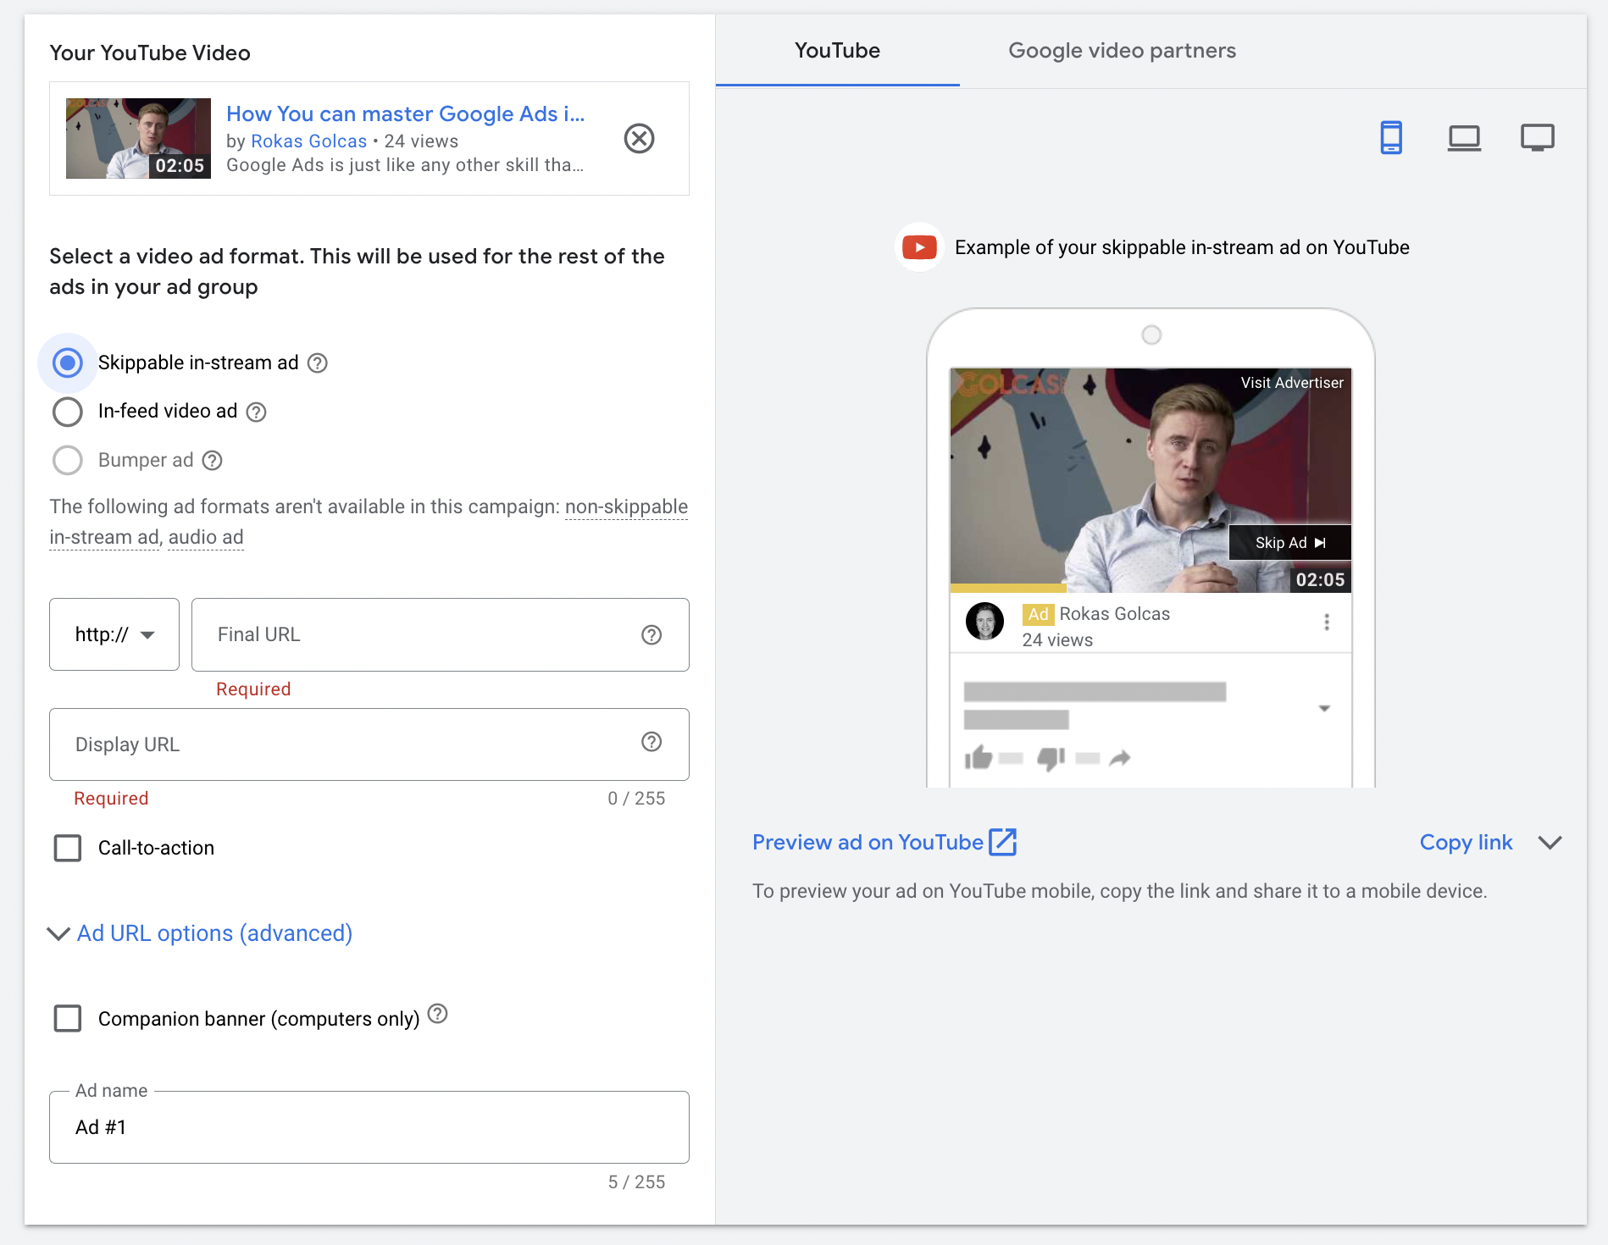Screen dimensions: 1608x1245
Task: Open help icon inside Display URL field
Action: pyautogui.click(x=652, y=742)
